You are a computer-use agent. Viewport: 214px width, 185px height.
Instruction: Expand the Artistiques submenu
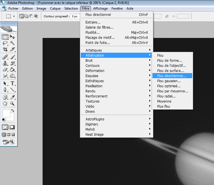click(117, 50)
